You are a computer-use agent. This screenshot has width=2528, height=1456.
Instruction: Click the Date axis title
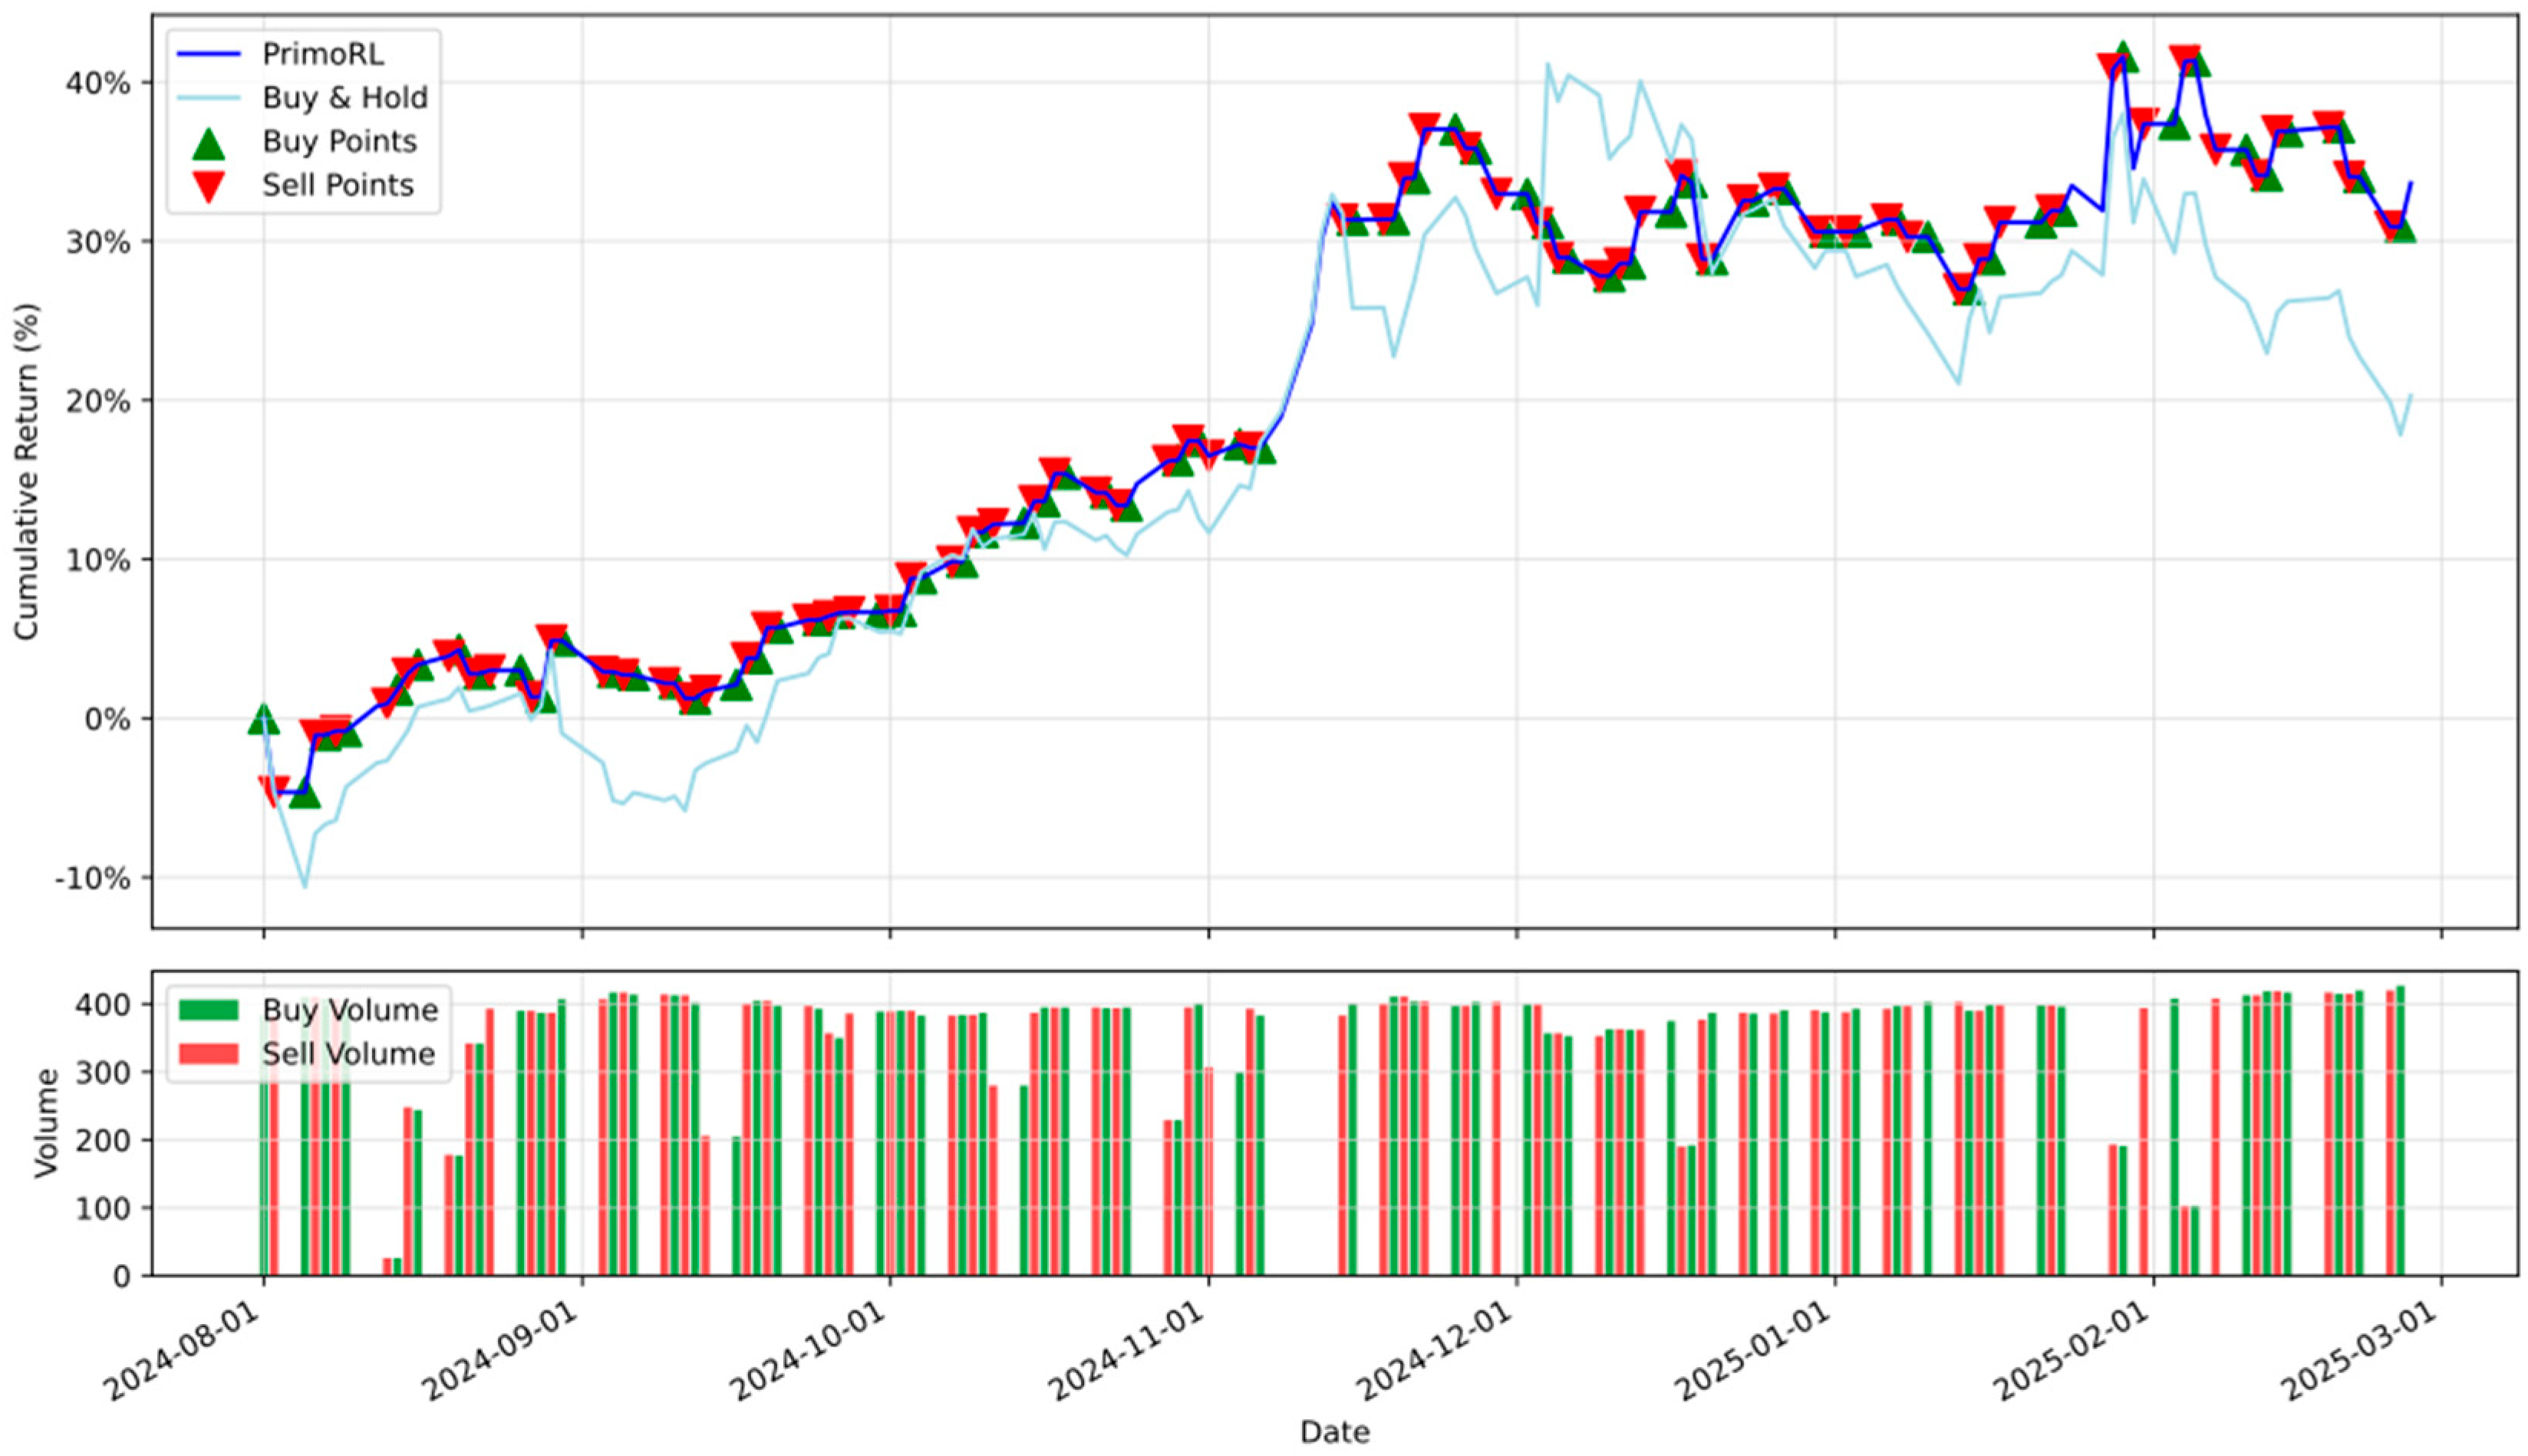1336,1432
